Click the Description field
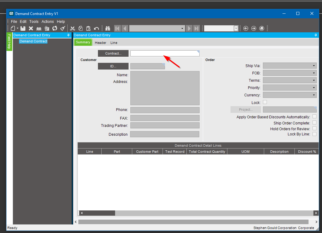322x233 pixels. click(165, 134)
